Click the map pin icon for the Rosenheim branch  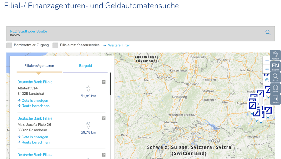point(89,125)
